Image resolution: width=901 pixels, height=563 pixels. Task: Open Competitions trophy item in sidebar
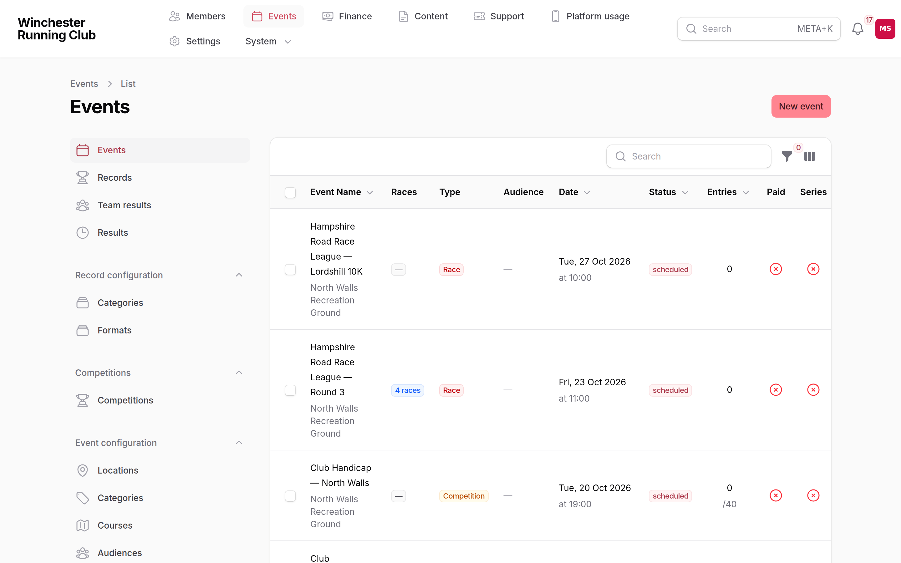160,400
